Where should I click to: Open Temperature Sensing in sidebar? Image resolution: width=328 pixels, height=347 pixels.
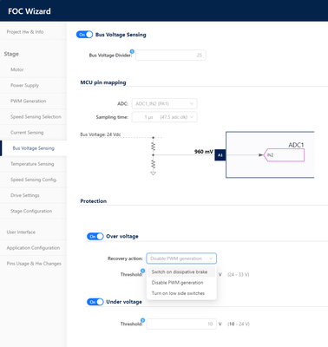click(x=33, y=164)
